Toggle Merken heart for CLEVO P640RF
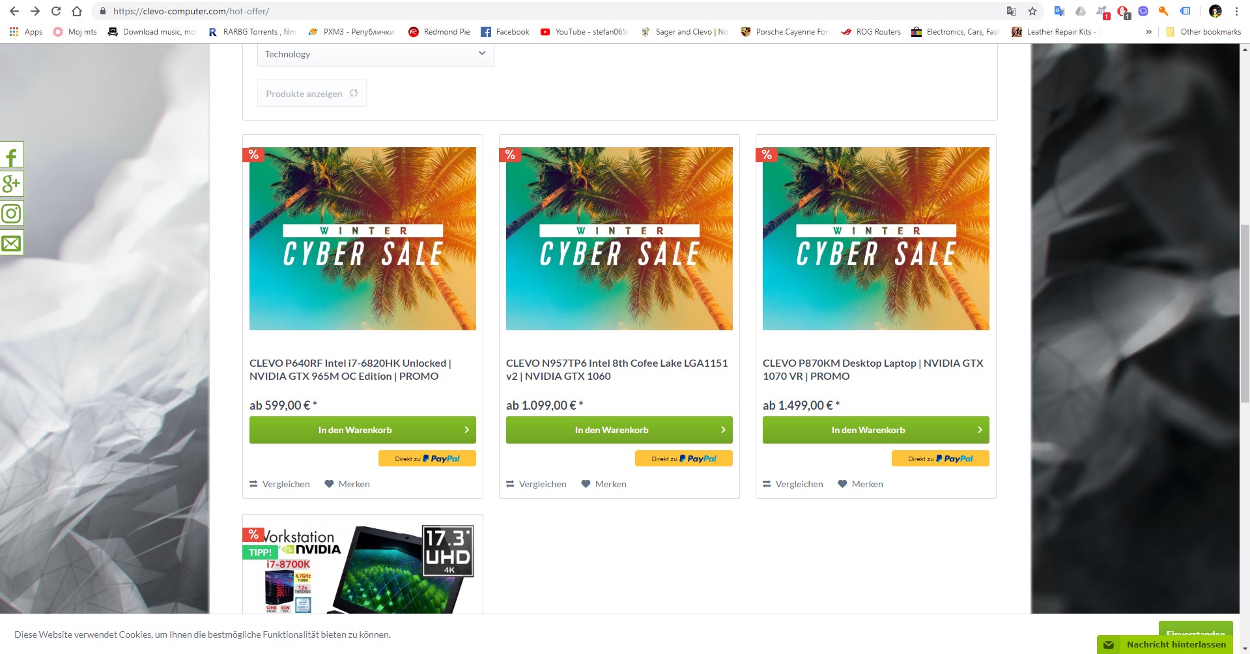This screenshot has width=1250, height=654. (x=347, y=484)
